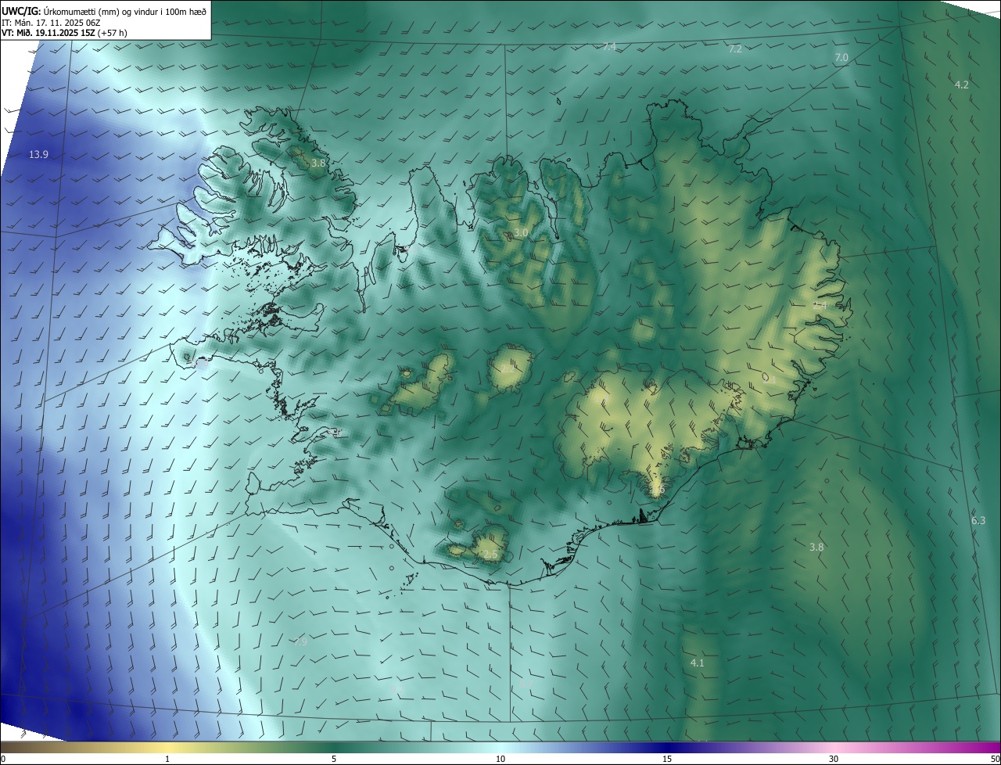Click the color scale label 1
The height and width of the screenshot is (765, 1001).
[167, 759]
